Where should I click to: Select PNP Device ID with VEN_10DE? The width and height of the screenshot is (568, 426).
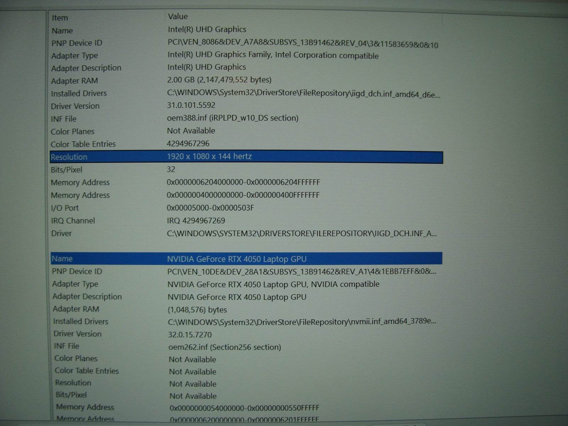[x=301, y=272]
